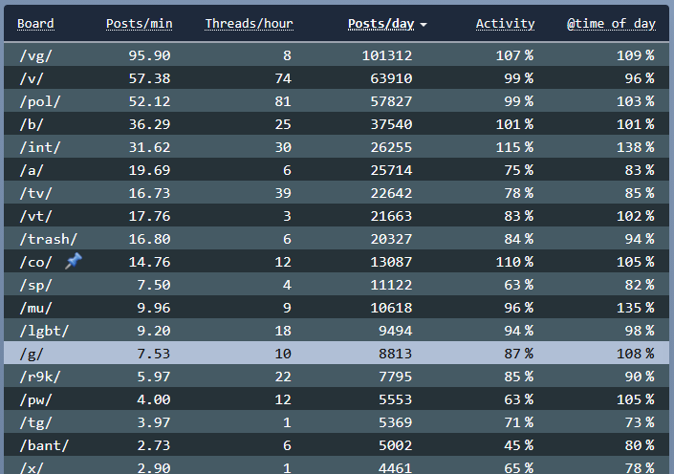Screen dimensions: 674x474
Task: Select the 11122 posts/day value
Action: click(391, 286)
